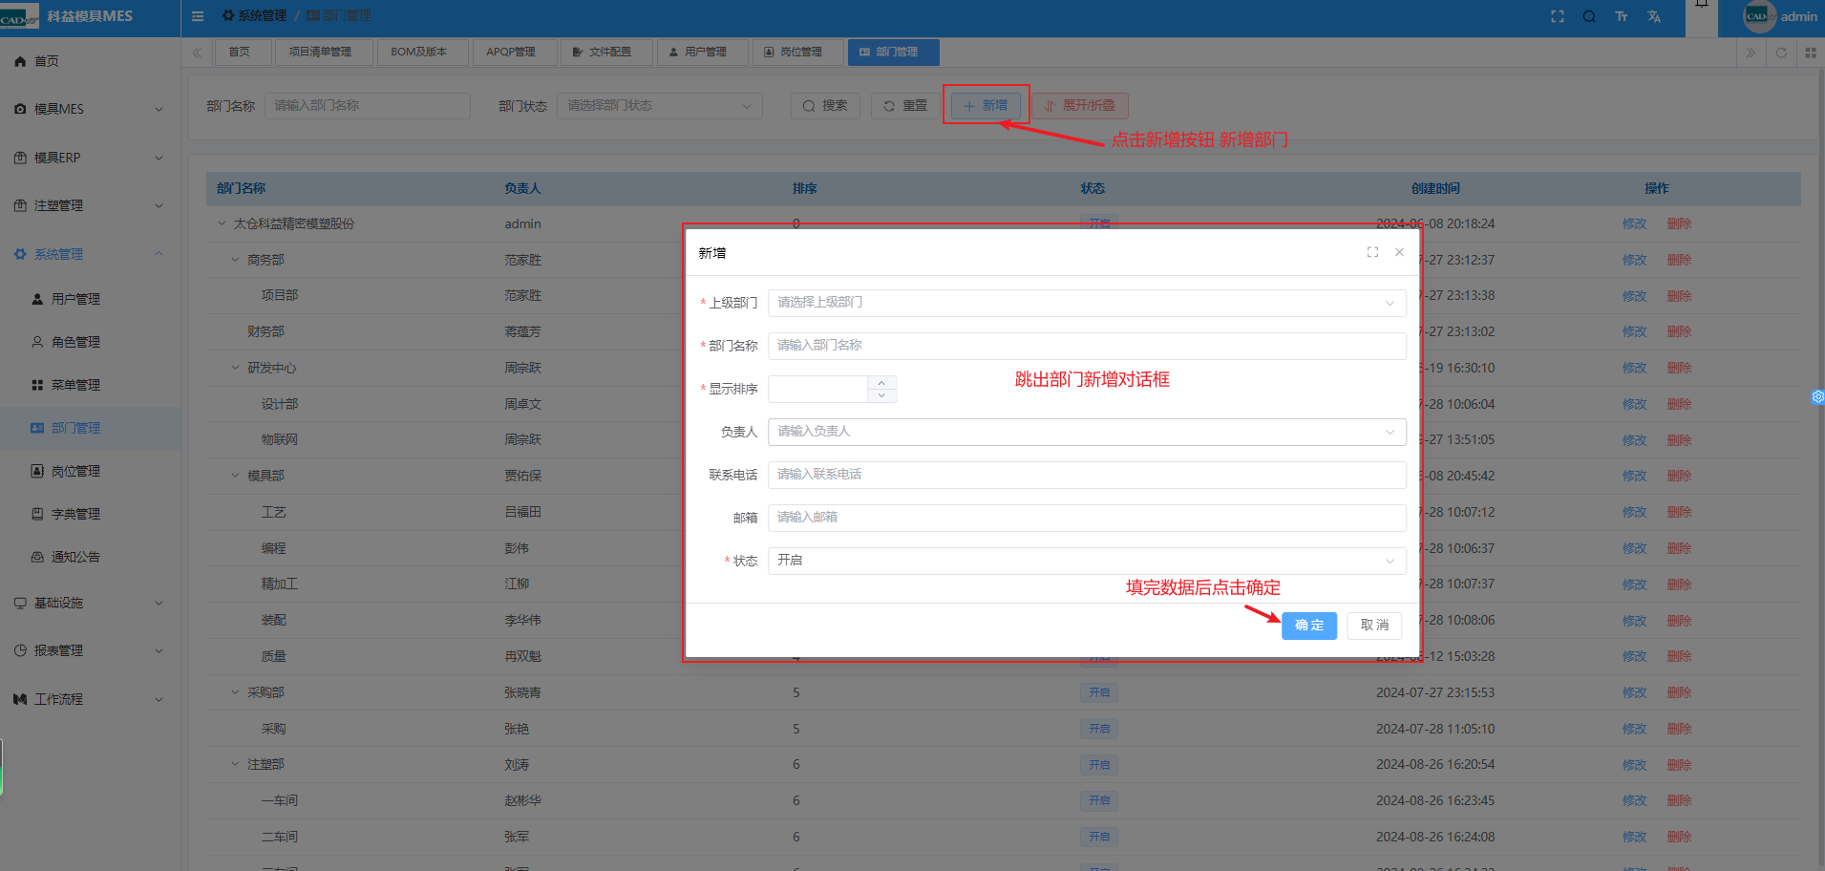Expand the 模具ERP sidebar menu
Image resolution: width=1825 pixels, height=871 pixels.
tap(91, 158)
